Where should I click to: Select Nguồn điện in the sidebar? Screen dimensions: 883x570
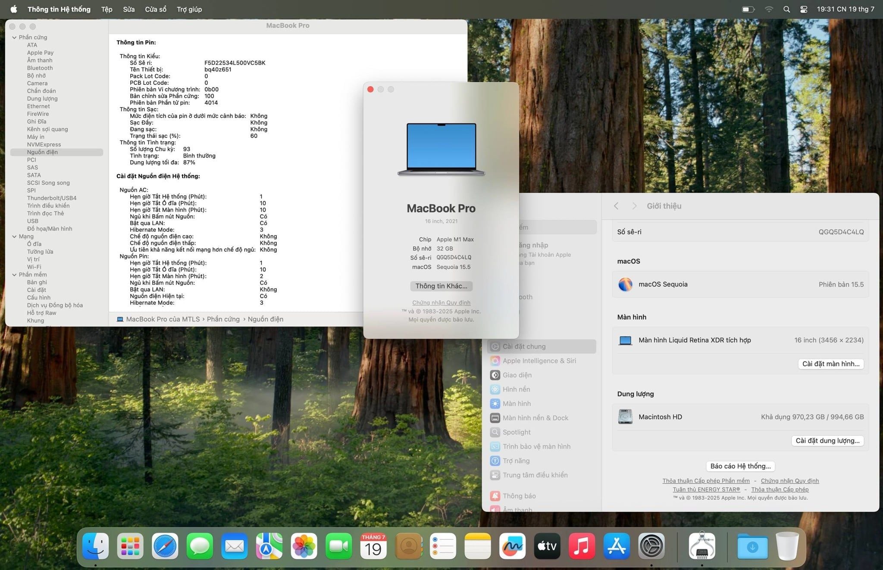[56, 152]
